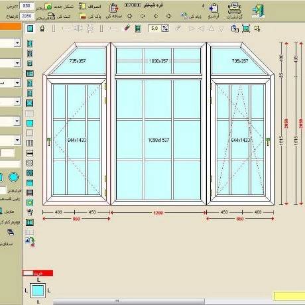Open the first left-panel dropdown
Image resolution: width=305 pixels, height=305 pixels.
click(x=11, y=42)
